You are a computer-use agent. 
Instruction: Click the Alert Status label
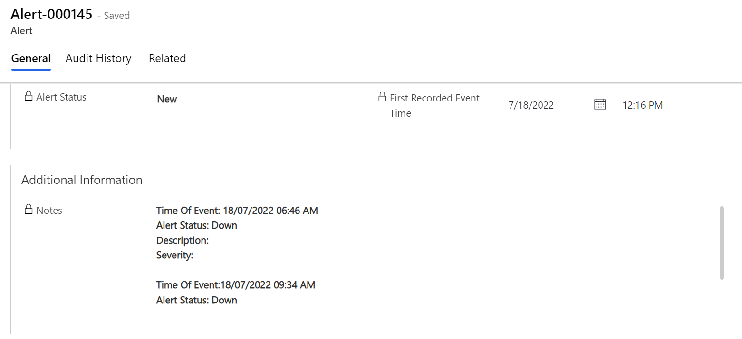click(x=61, y=97)
